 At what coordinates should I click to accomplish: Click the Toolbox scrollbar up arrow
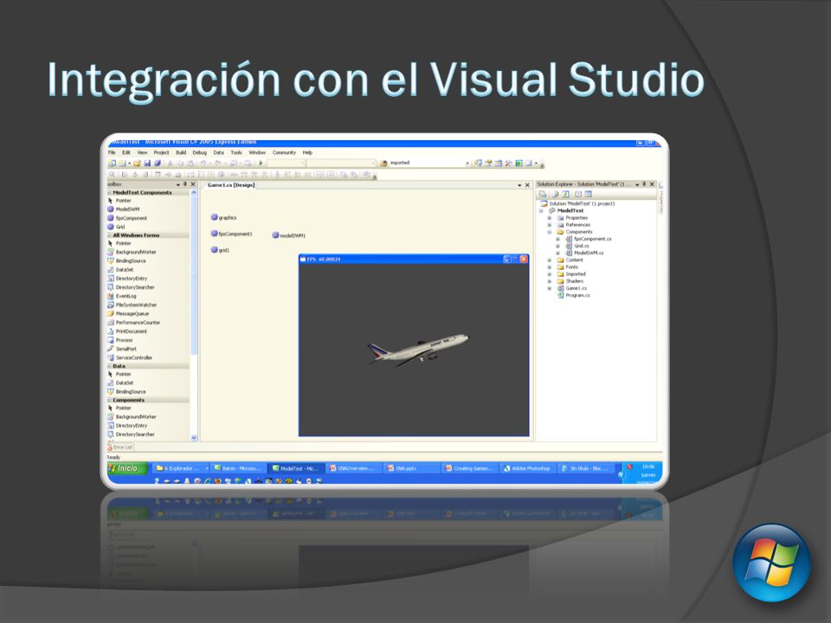click(193, 193)
